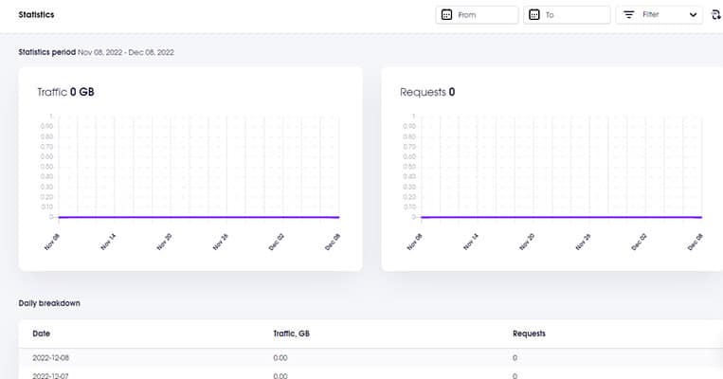Click the Requests column header in table
The height and width of the screenshot is (379, 723).
point(529,334)
